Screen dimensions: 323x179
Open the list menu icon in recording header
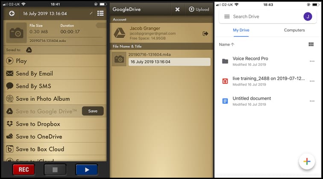click(100, 13)
